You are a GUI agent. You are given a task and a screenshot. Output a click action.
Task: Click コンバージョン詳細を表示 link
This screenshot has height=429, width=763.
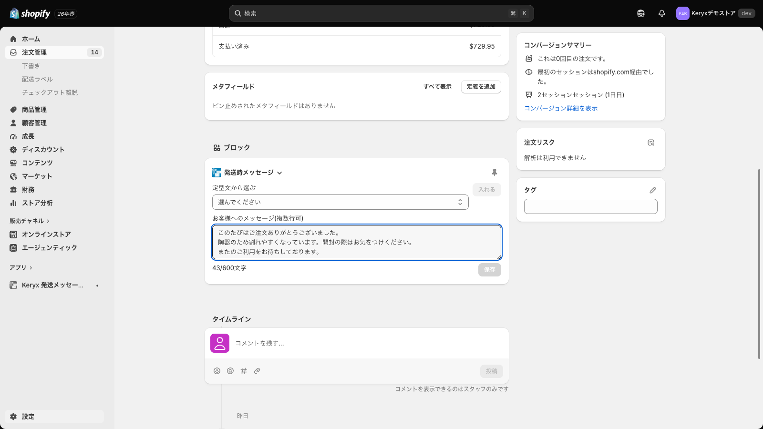pyautogui.click(x=561, y=108)
